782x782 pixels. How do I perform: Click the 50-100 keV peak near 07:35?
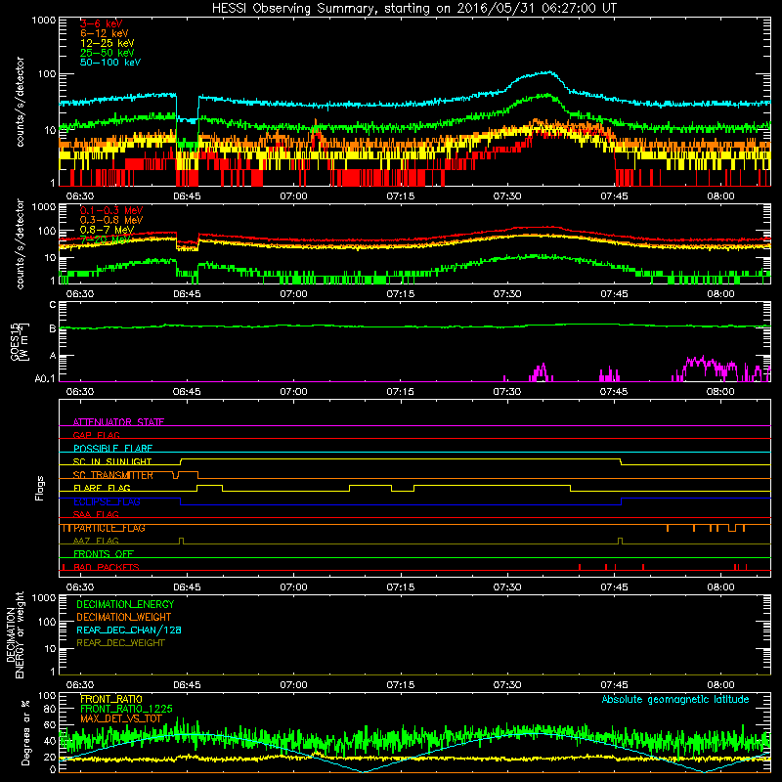click(548, 72)
